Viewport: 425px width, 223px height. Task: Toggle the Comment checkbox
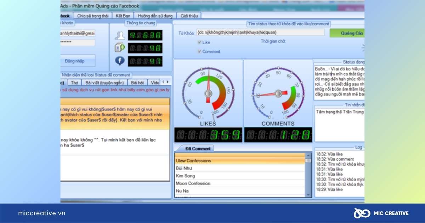click(200, 51)
